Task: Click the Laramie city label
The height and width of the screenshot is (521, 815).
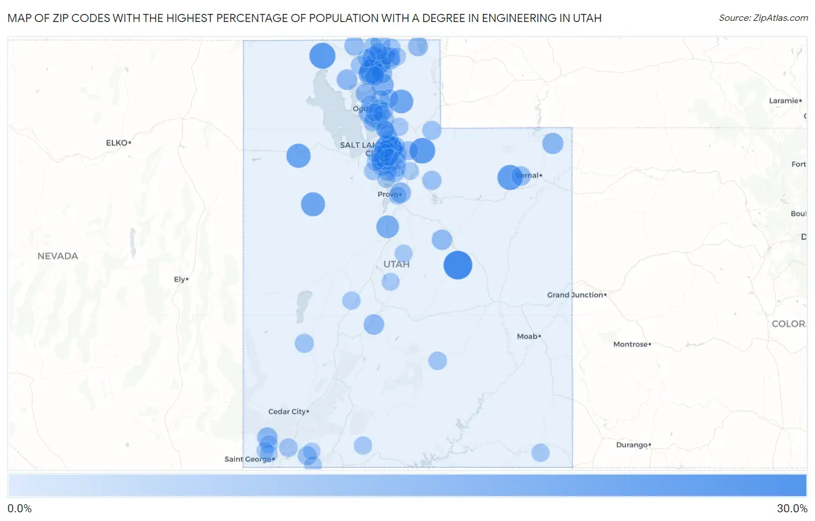Action: pos(785,101)
